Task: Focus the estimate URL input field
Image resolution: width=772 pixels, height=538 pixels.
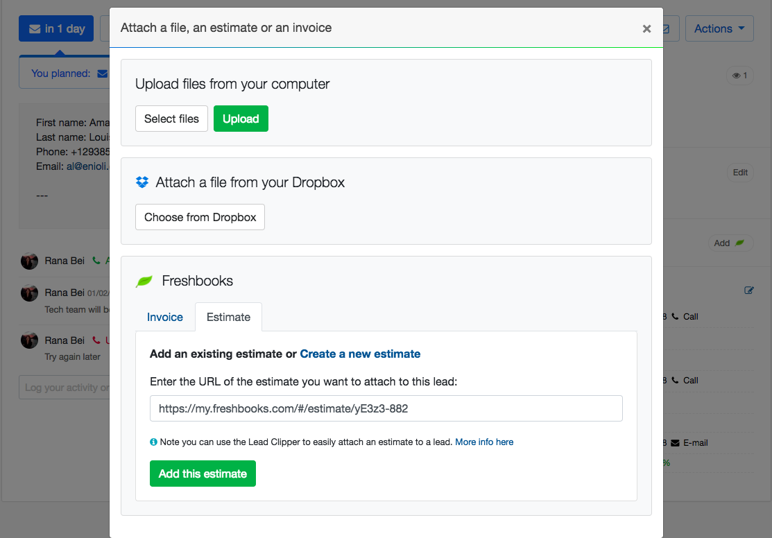Action: [386, 408]
